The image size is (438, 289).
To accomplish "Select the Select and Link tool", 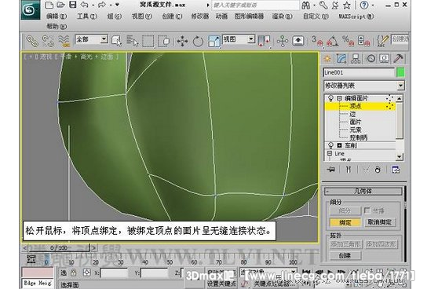I will tap(32, 41).
